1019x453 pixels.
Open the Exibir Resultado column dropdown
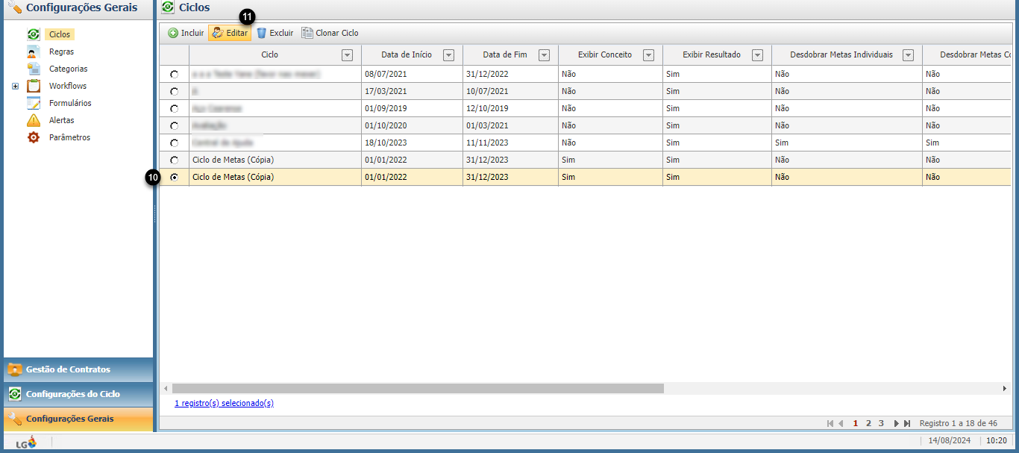757,55
